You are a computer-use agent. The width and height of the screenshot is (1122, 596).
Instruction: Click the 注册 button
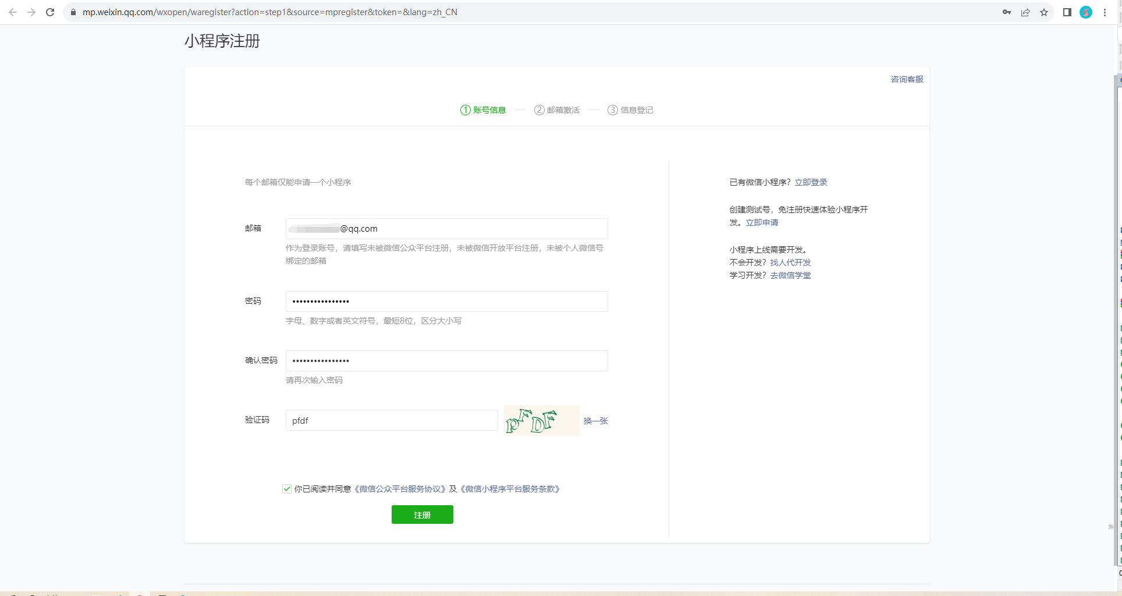click(422, 515)
